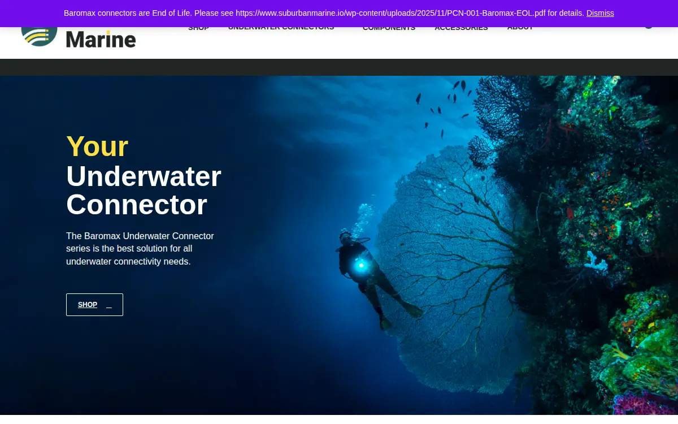The width and height of the screenshot is (678, 424).
Task: Open the ACCESSORIES menu item
Action: pos(461,29)
